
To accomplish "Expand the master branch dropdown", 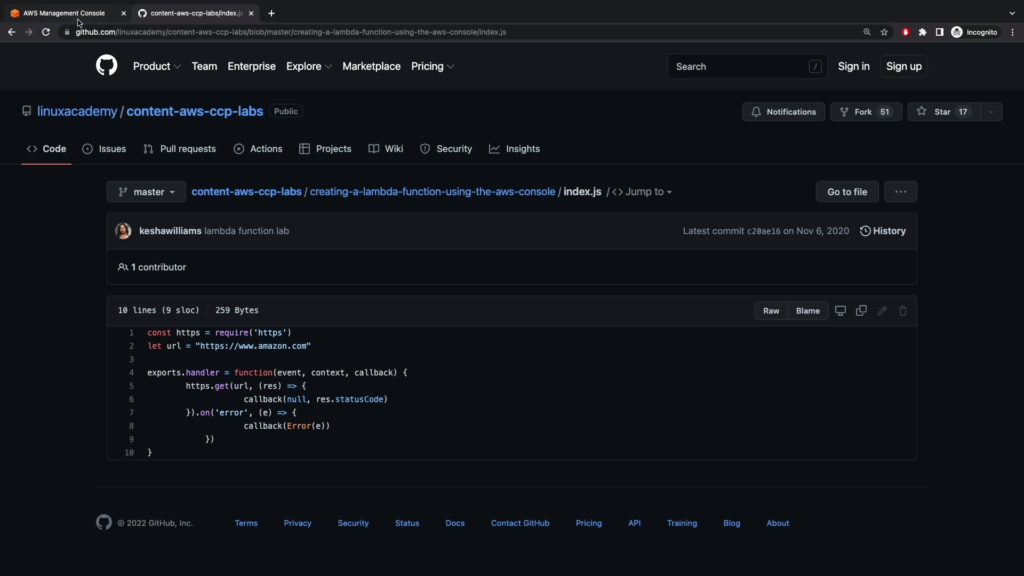I will coord(146,192).
